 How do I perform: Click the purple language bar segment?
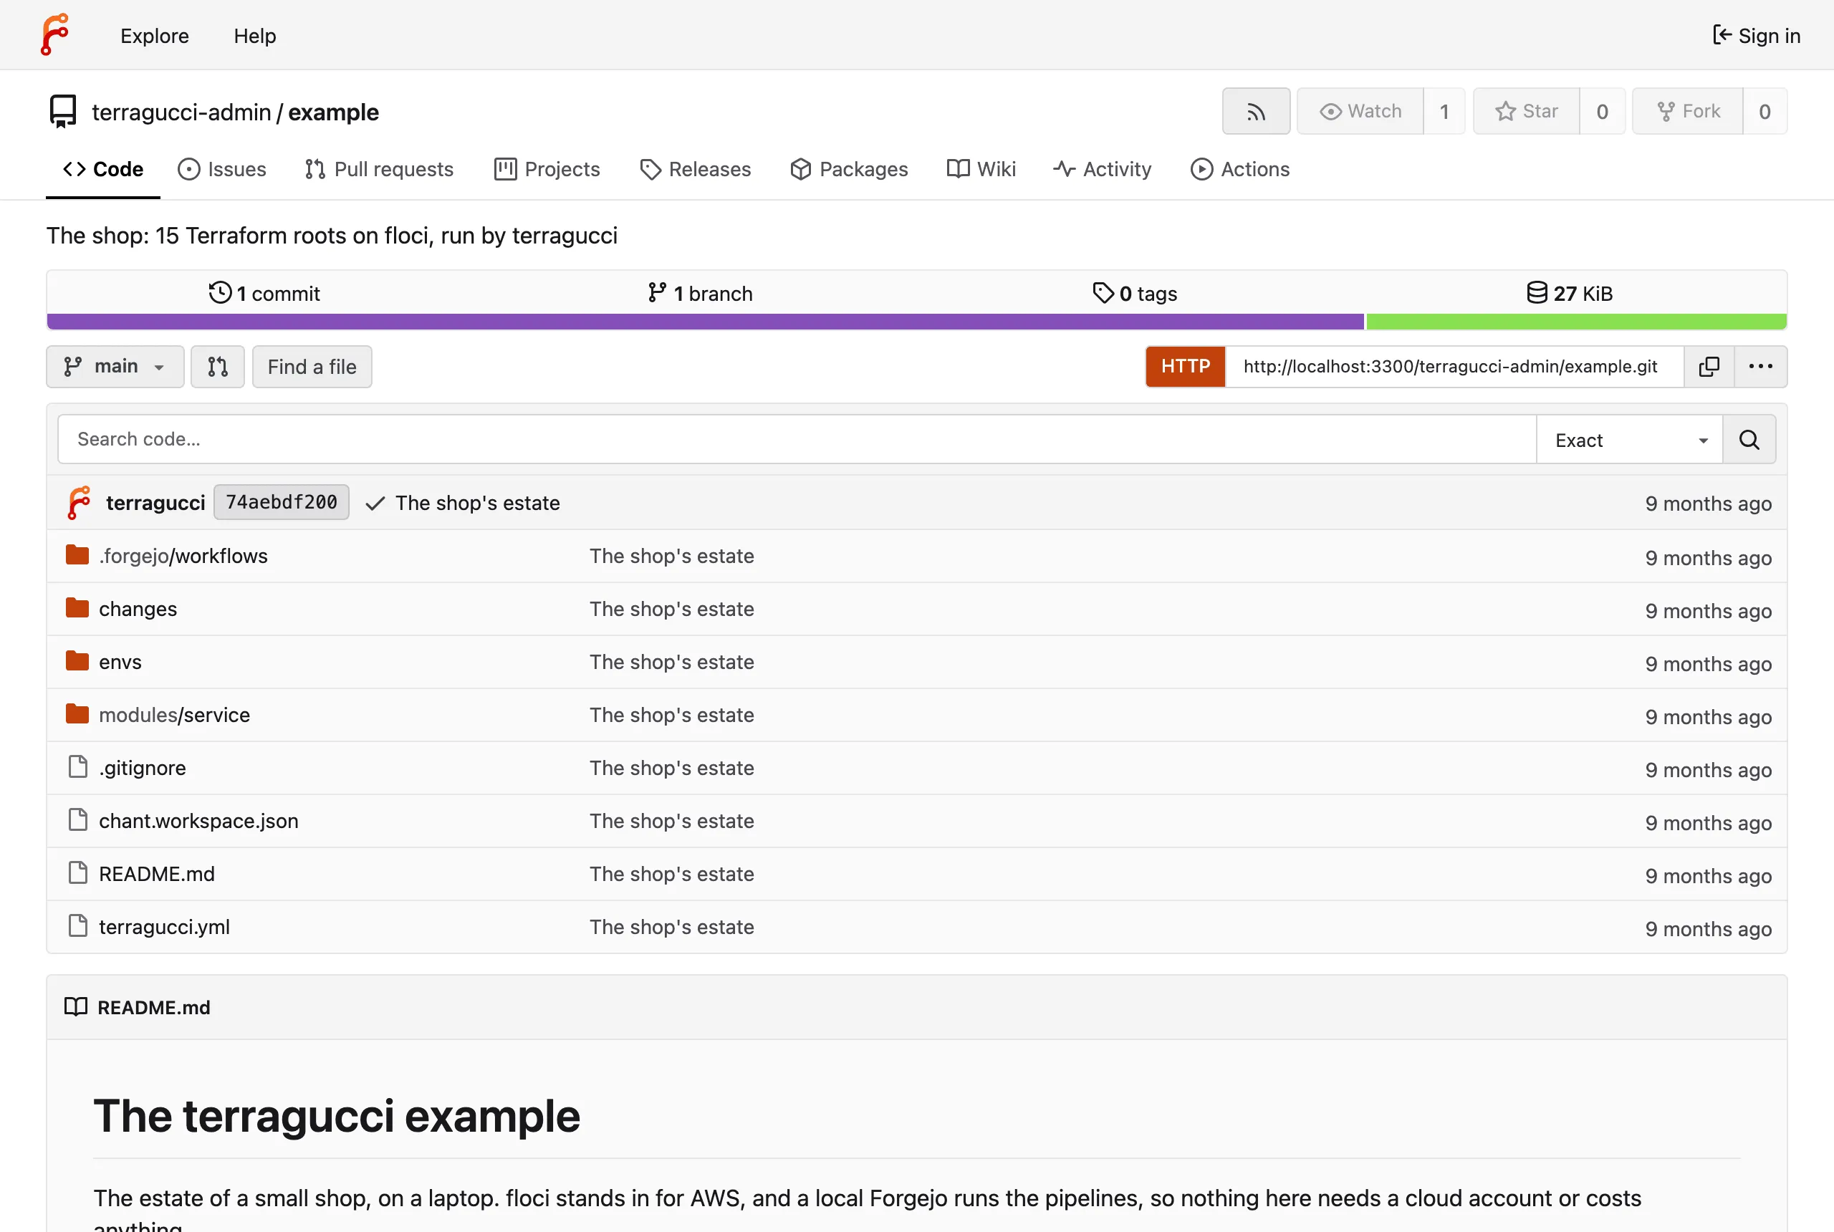705,322
